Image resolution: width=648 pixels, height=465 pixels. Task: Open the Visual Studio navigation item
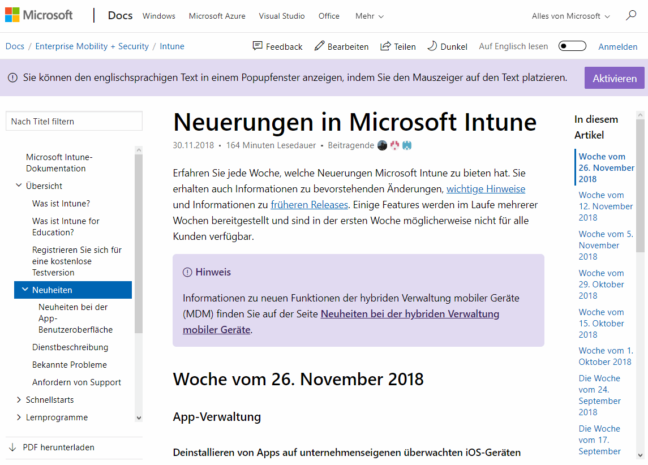pos(281,16)
